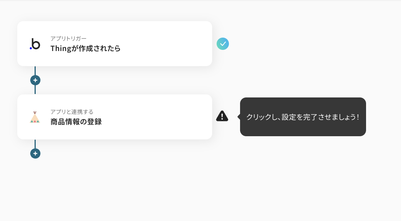Click the connector line just above the 商品情報の登録 card

click(x=35, y=90)
